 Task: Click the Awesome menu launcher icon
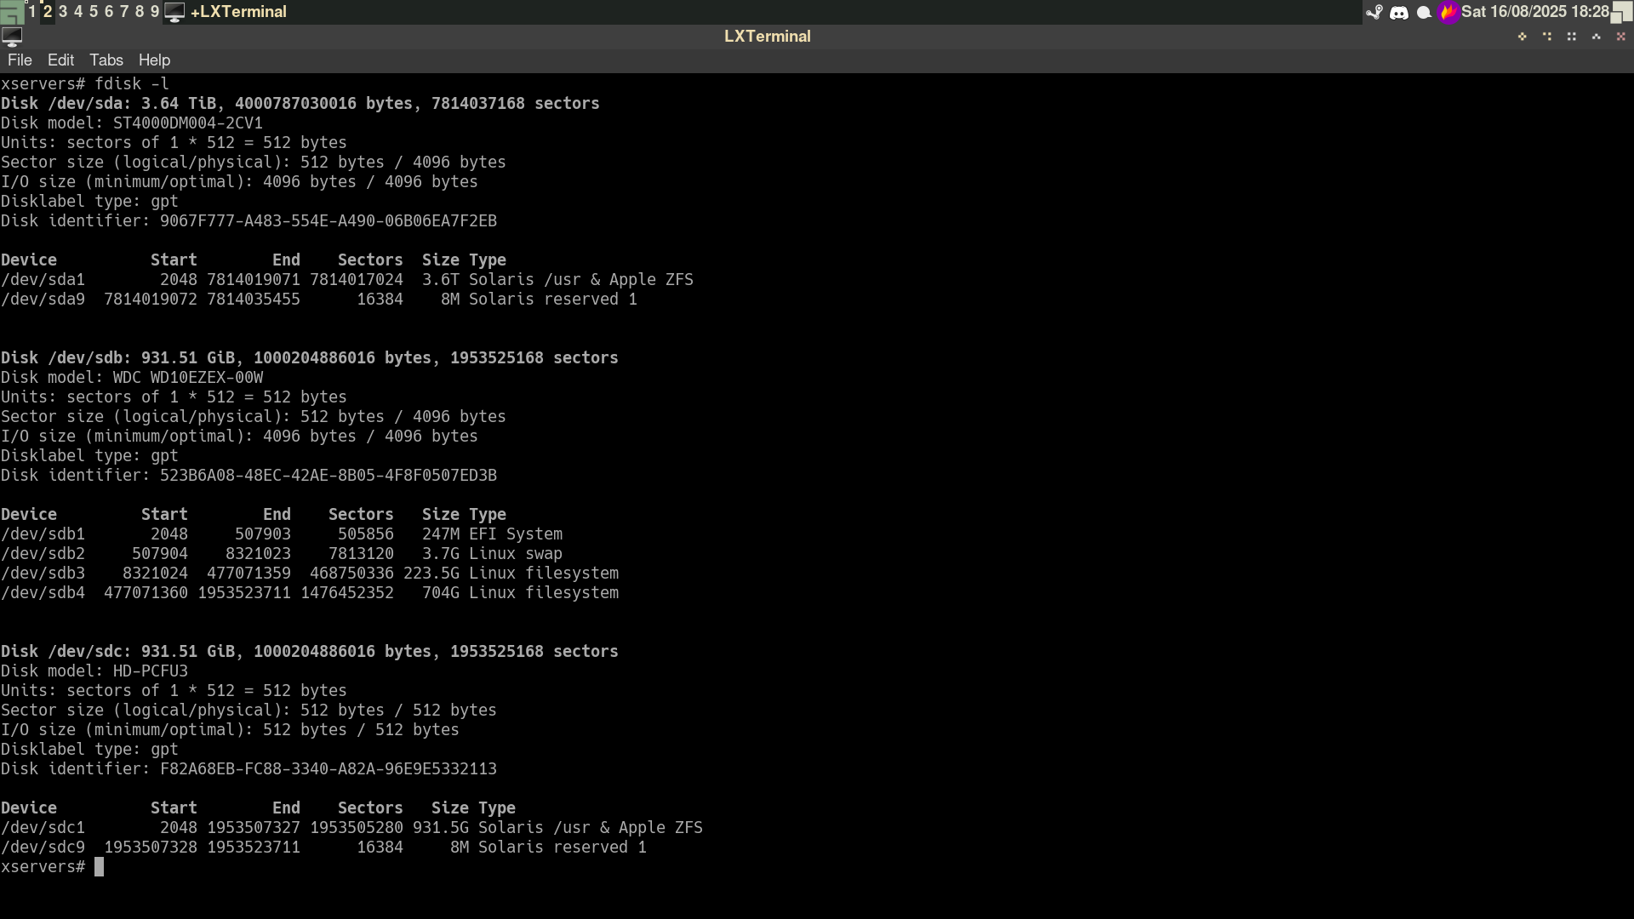click(x=11, y=12)
